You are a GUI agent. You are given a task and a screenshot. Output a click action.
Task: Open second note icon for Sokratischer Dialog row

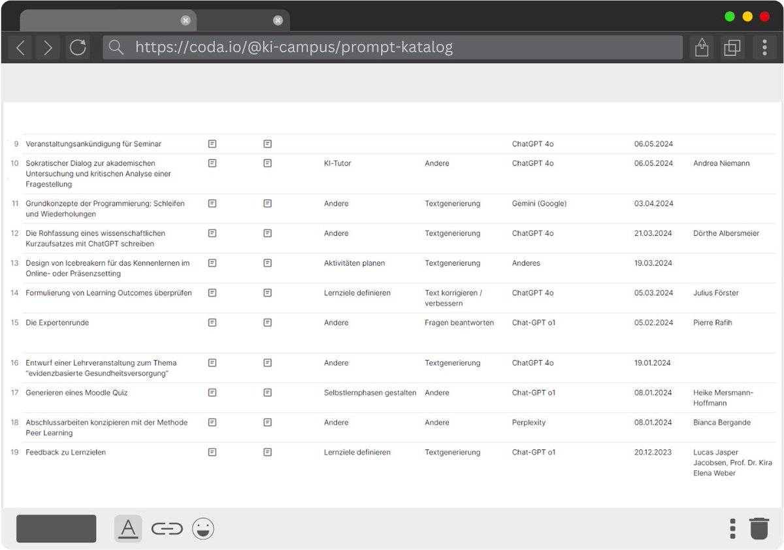click(x=267, y=163)
